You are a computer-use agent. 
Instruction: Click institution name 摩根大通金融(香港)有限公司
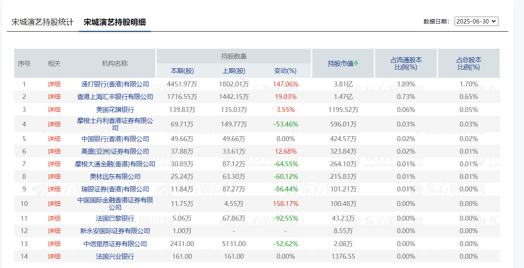(x=115, y=164)
